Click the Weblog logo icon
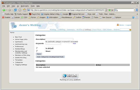 13,25
